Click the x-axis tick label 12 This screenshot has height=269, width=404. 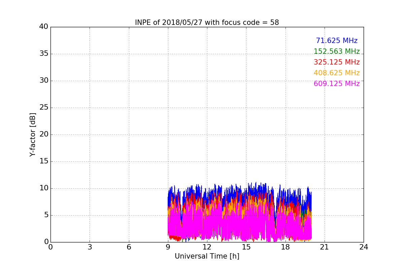coord(207,247)
